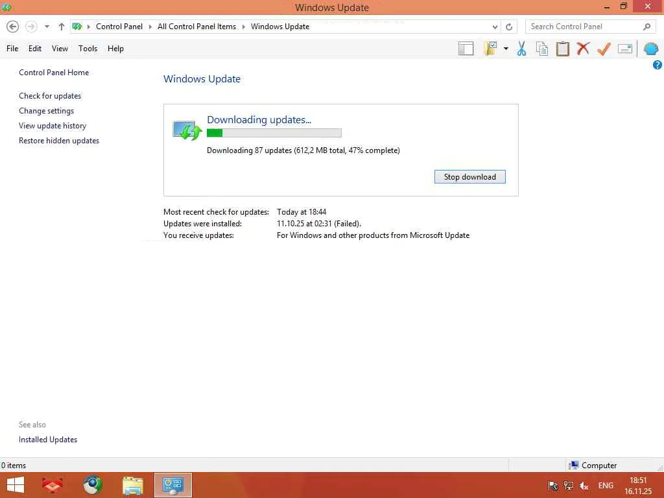This screenshot has width=664, height=498.
Task: Expand the chevron after Control Panel
Action: (150, 27)
